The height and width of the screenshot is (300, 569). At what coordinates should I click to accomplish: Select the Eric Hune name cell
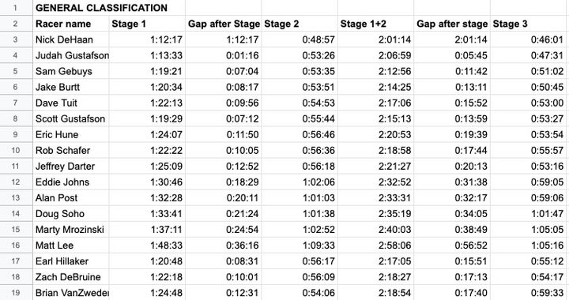click(x=71, y=134)
